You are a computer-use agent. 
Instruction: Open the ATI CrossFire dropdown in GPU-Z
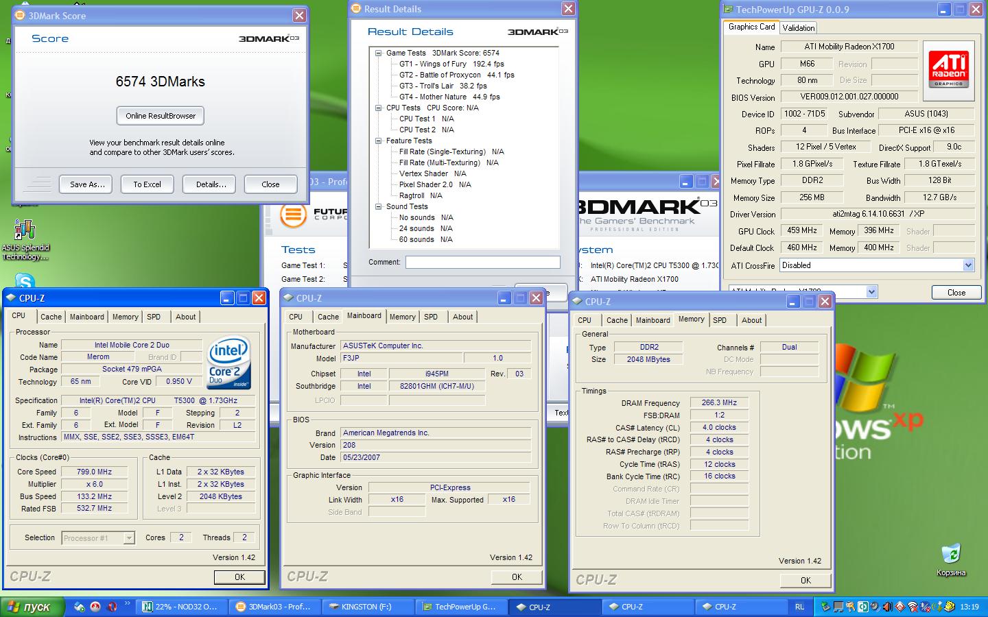pyautogui.click(x=968, y=265)
